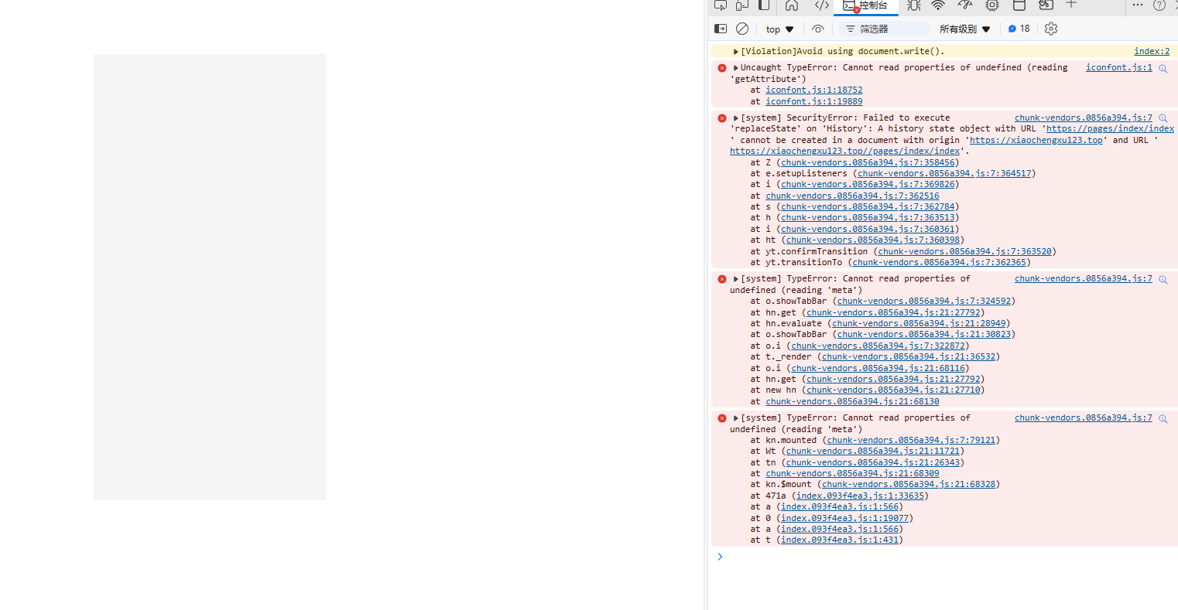Open the 18 issues counter
Screen dimensions: 1178x610
coord(1019,29)
